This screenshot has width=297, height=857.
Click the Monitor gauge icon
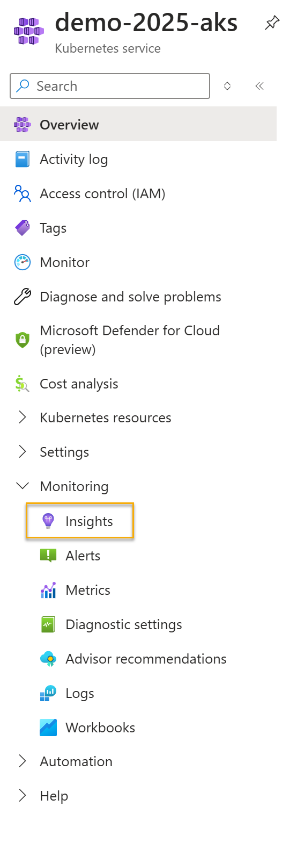[23, 263]
